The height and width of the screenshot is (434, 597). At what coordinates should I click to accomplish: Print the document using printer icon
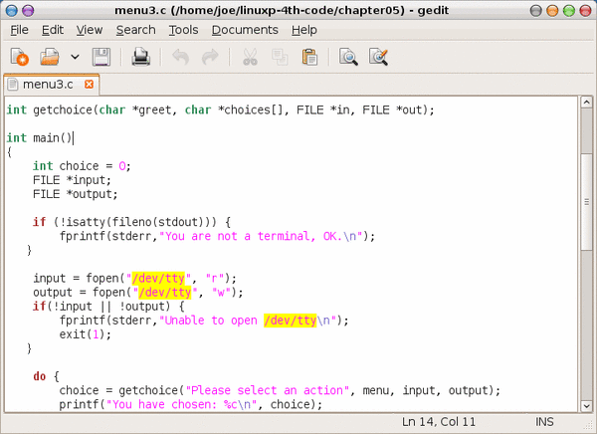[x=141, y=57]
